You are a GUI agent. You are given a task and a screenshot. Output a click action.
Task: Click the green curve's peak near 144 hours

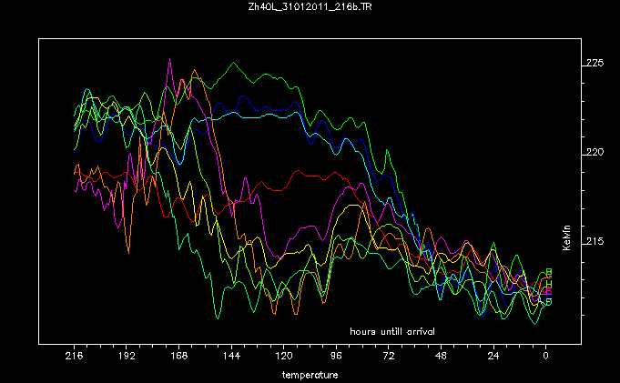(x=233, y=63)
